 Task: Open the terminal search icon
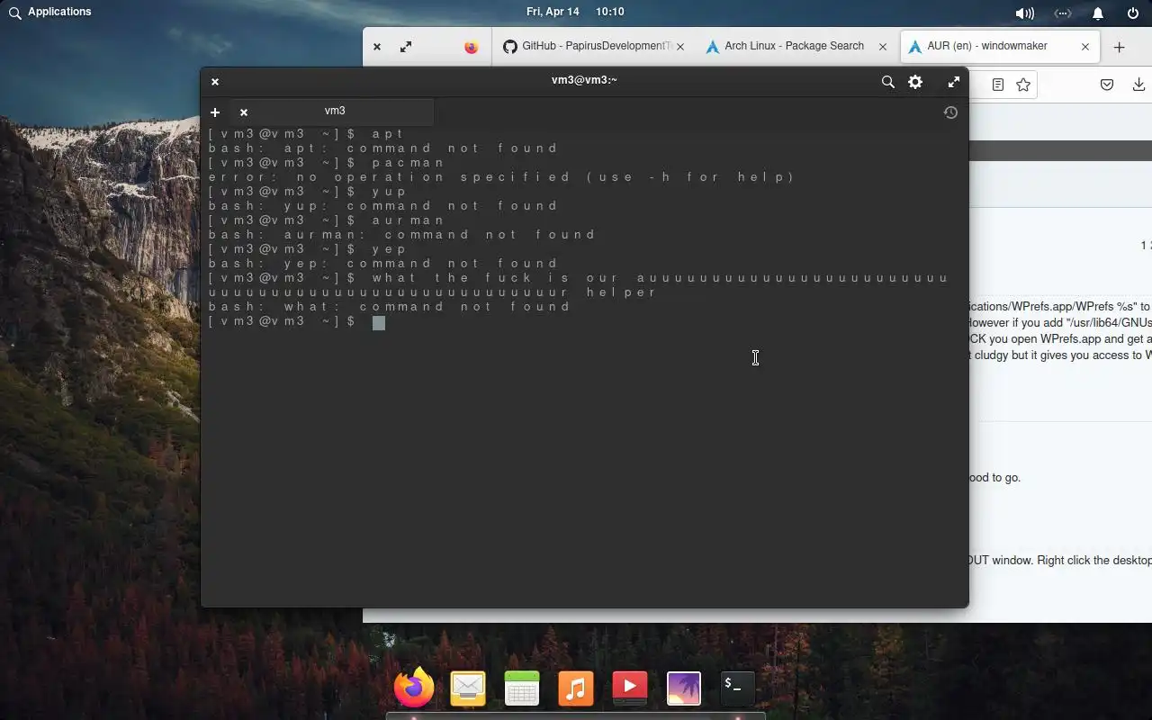pos(887,82)
